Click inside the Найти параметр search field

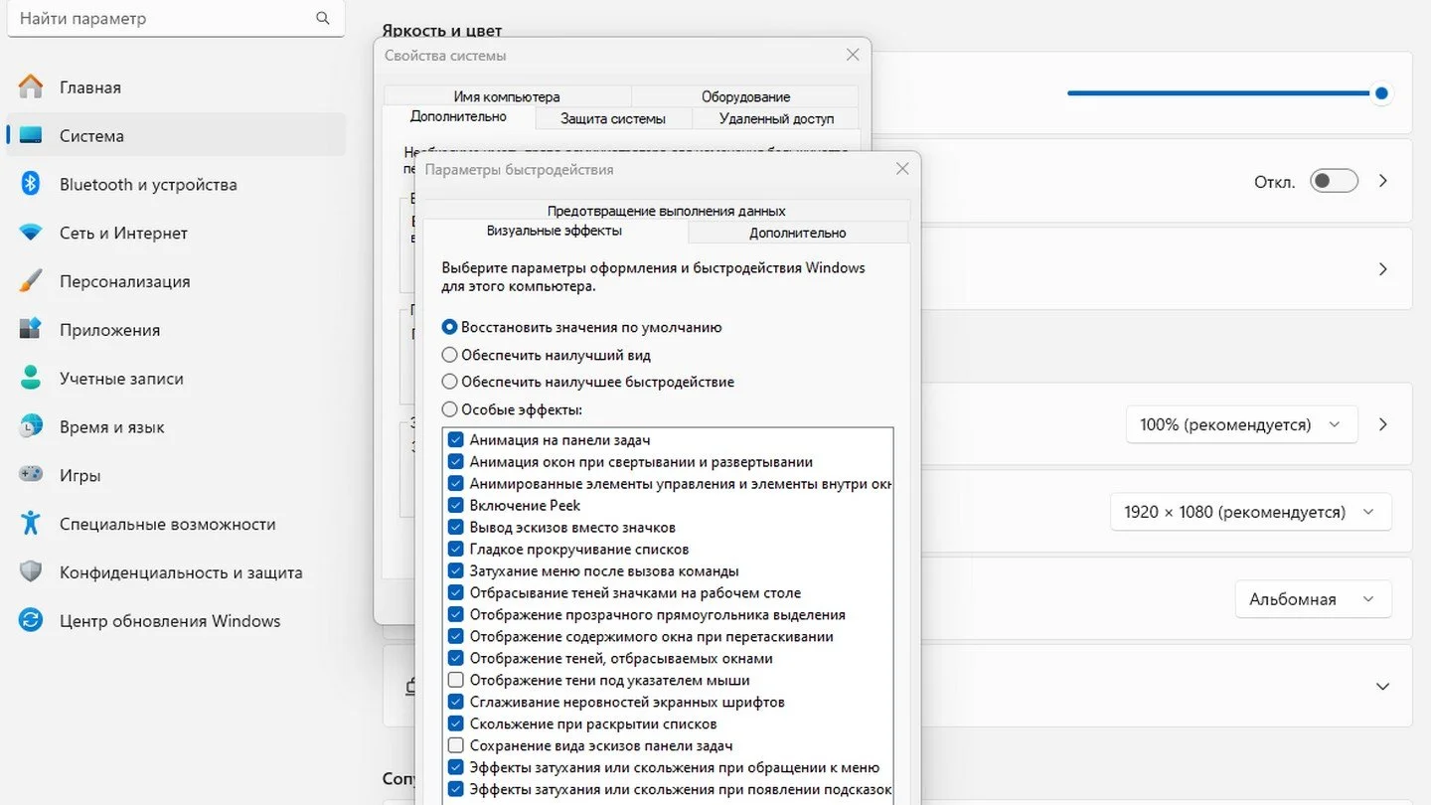(176, 18)
